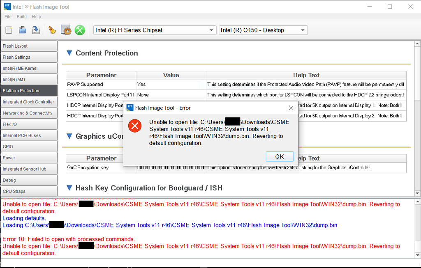Click the red error icon in dialog
Viewport: 421px width, 268px height.
(x=134, y=126)
